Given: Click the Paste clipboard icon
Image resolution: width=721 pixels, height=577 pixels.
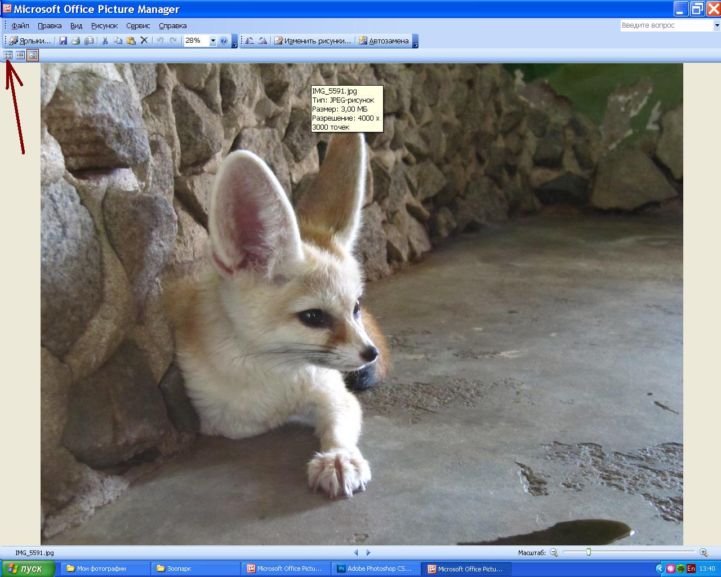Looking at the screenshot, I should 131,41.
